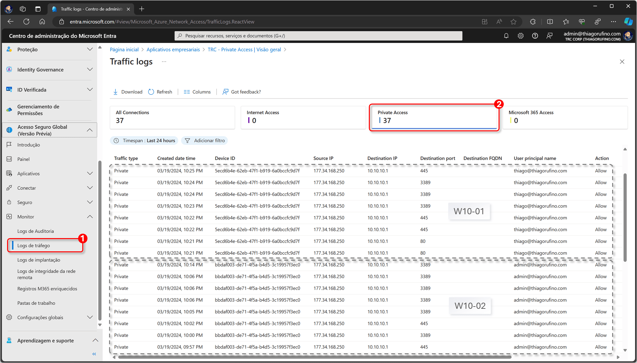
Task: Open the Introdução menu item
Action: pos(28,145)
